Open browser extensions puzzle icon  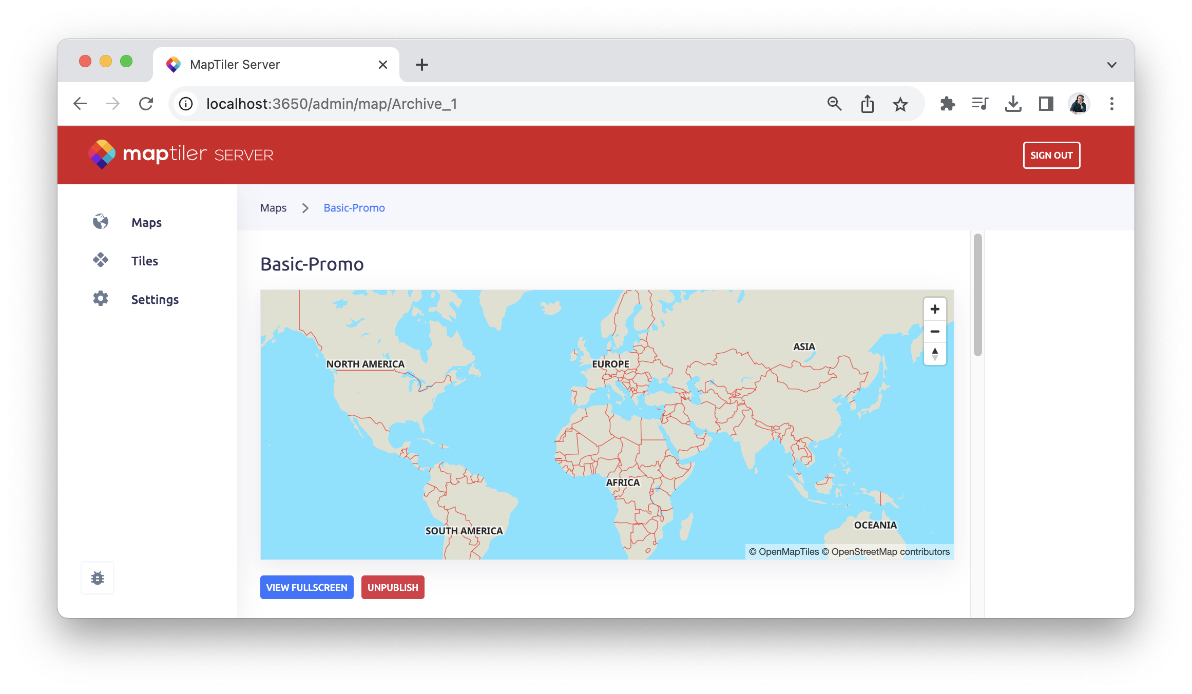click(947, 104)
